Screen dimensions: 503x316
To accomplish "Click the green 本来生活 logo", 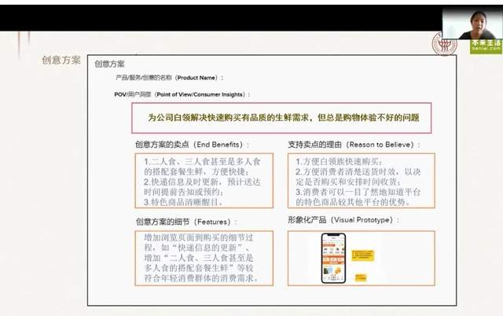I will point(486,46).
